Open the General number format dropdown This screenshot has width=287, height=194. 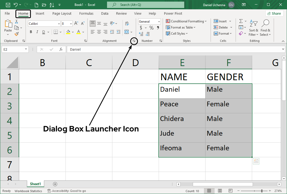(x=159, y=22)
